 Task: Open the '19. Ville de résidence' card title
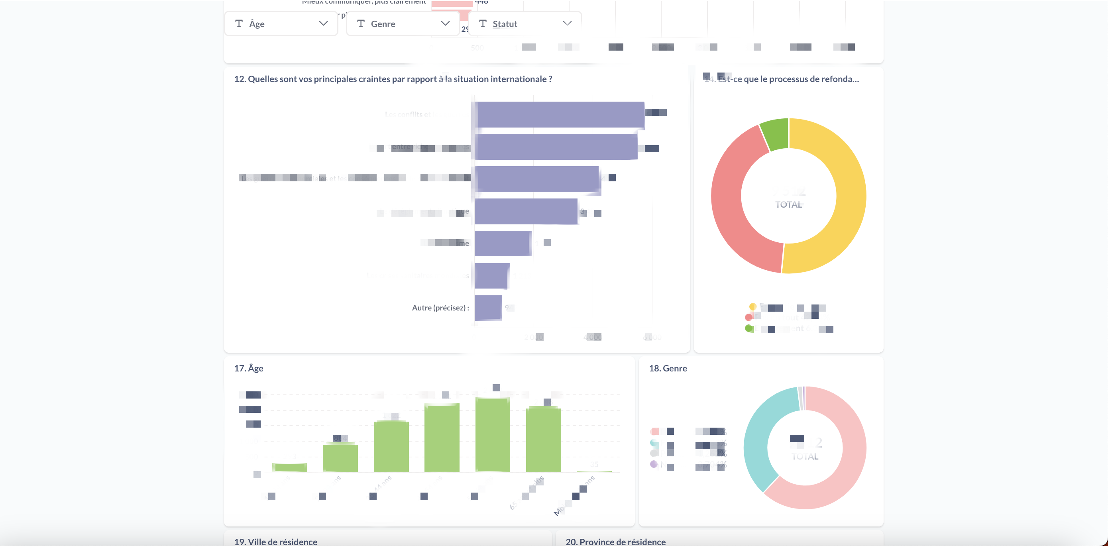point(276,541)
